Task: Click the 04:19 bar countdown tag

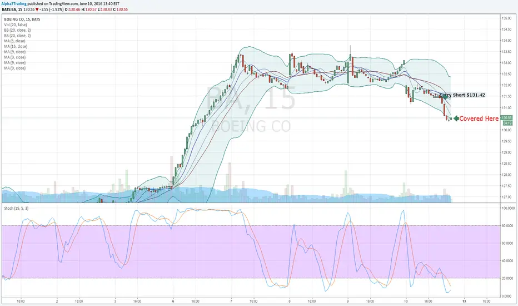Action: click(507, 123)
